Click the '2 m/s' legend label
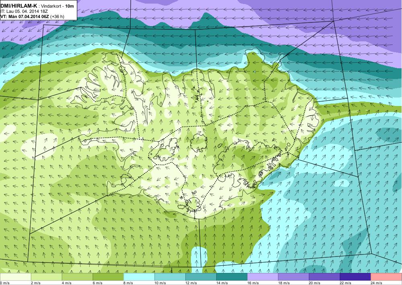This screenshot has height=285, width=402. pos(36,283)
